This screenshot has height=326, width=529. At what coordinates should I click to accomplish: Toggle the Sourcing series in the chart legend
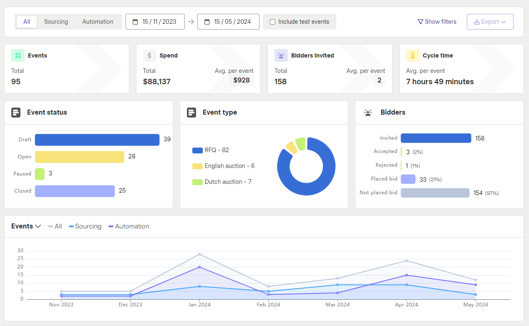[85, 226]
